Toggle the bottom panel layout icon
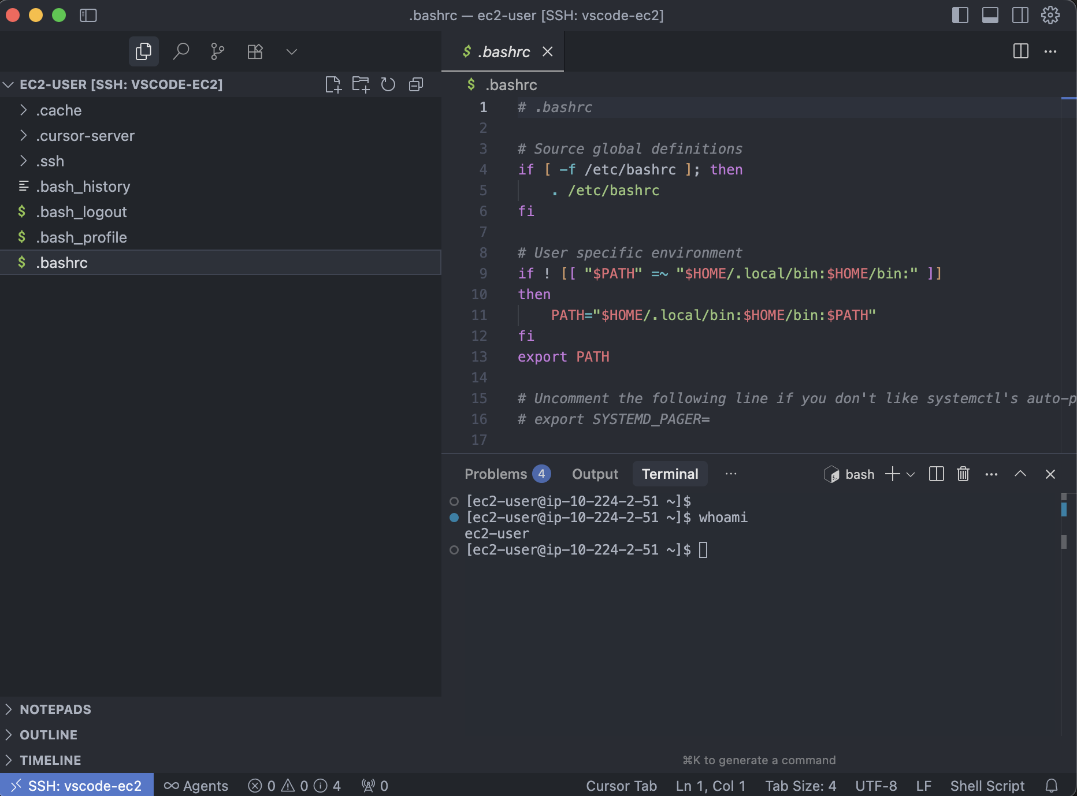 pos(990,15)
